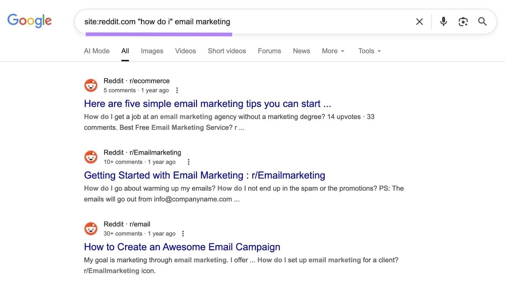The height and width of the screenshot is (284, 505).
Task: Switch to AI Mode
Action: pyautogui.click(x=97, y=51)
